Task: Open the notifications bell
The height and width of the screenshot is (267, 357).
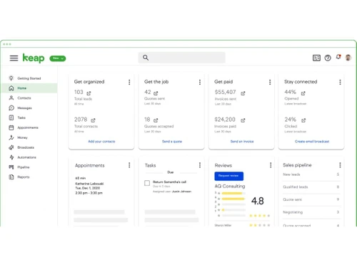Action: (338, 57)
